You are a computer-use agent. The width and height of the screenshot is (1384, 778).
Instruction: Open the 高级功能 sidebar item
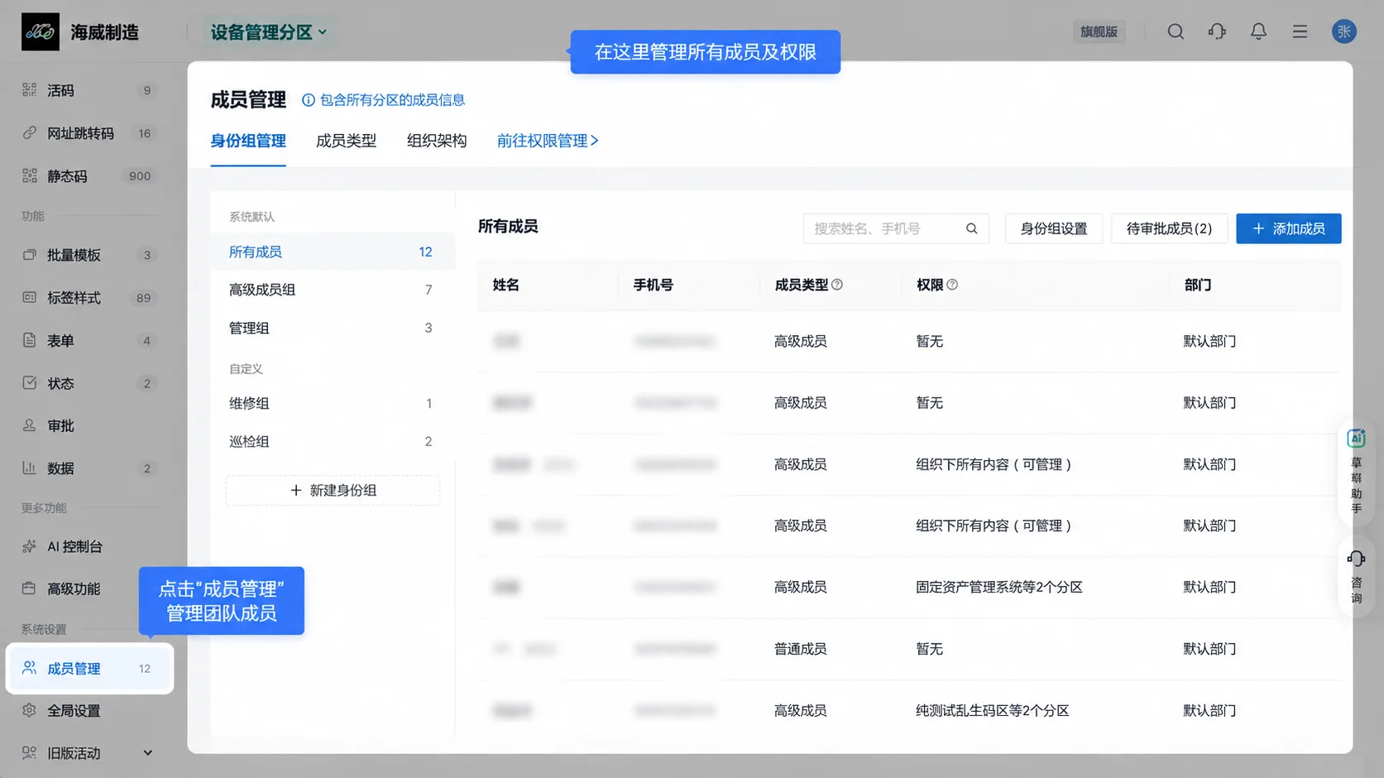[89, 588]
